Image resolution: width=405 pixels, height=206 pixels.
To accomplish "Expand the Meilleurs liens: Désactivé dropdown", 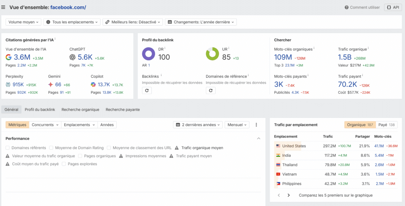I will coord(133,22).
